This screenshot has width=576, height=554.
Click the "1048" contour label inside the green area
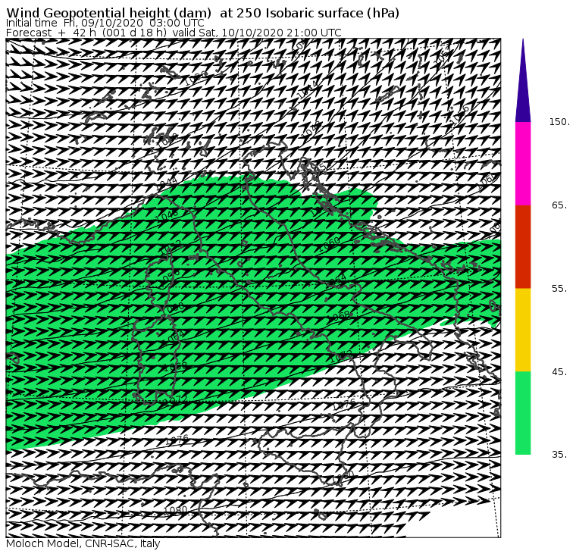(167, 214)
